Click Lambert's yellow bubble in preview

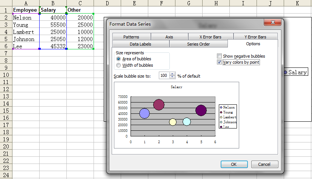pyautogui.click(x=173, y=122)
